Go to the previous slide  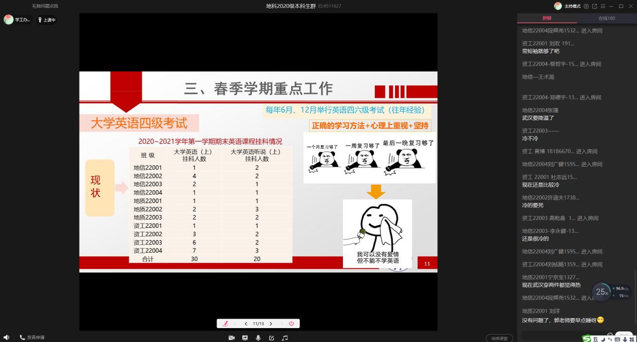click(x=246, y=324)
